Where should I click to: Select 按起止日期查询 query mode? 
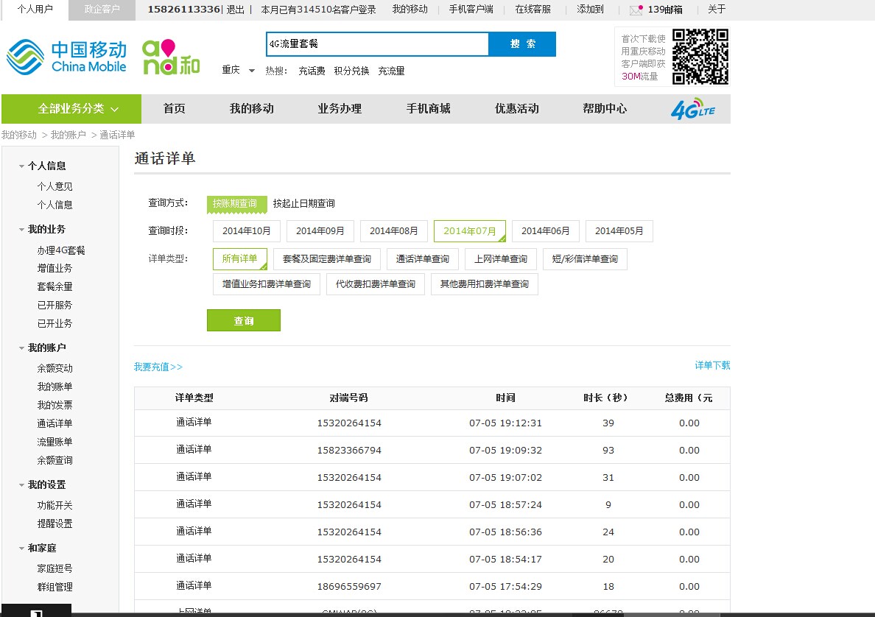(x=303, y=204)
